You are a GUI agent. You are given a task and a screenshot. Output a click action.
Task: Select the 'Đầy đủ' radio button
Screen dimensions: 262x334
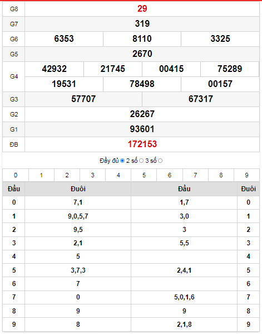point(122,161)
